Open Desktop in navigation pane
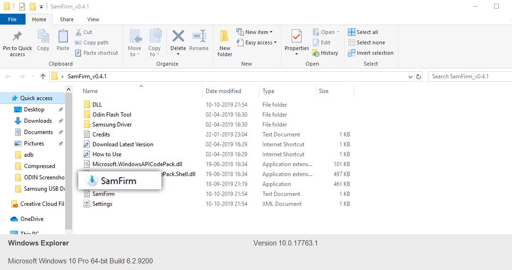 [x=34, y=110]
